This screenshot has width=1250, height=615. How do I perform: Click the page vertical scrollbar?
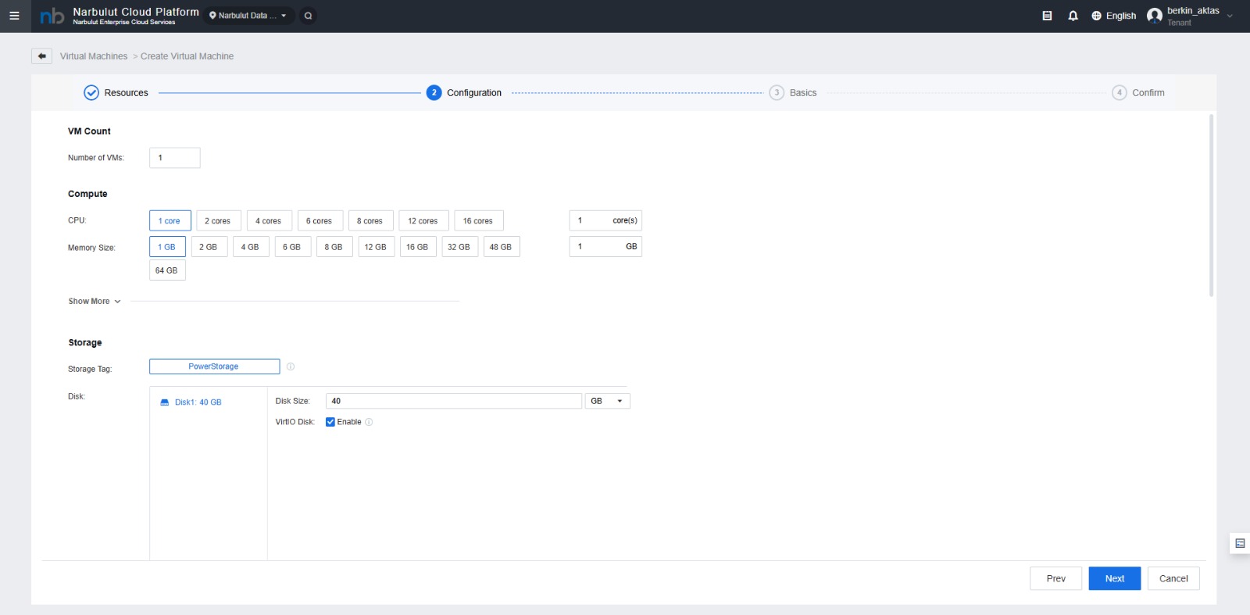pyautogui.click(x=1211, y=205)
